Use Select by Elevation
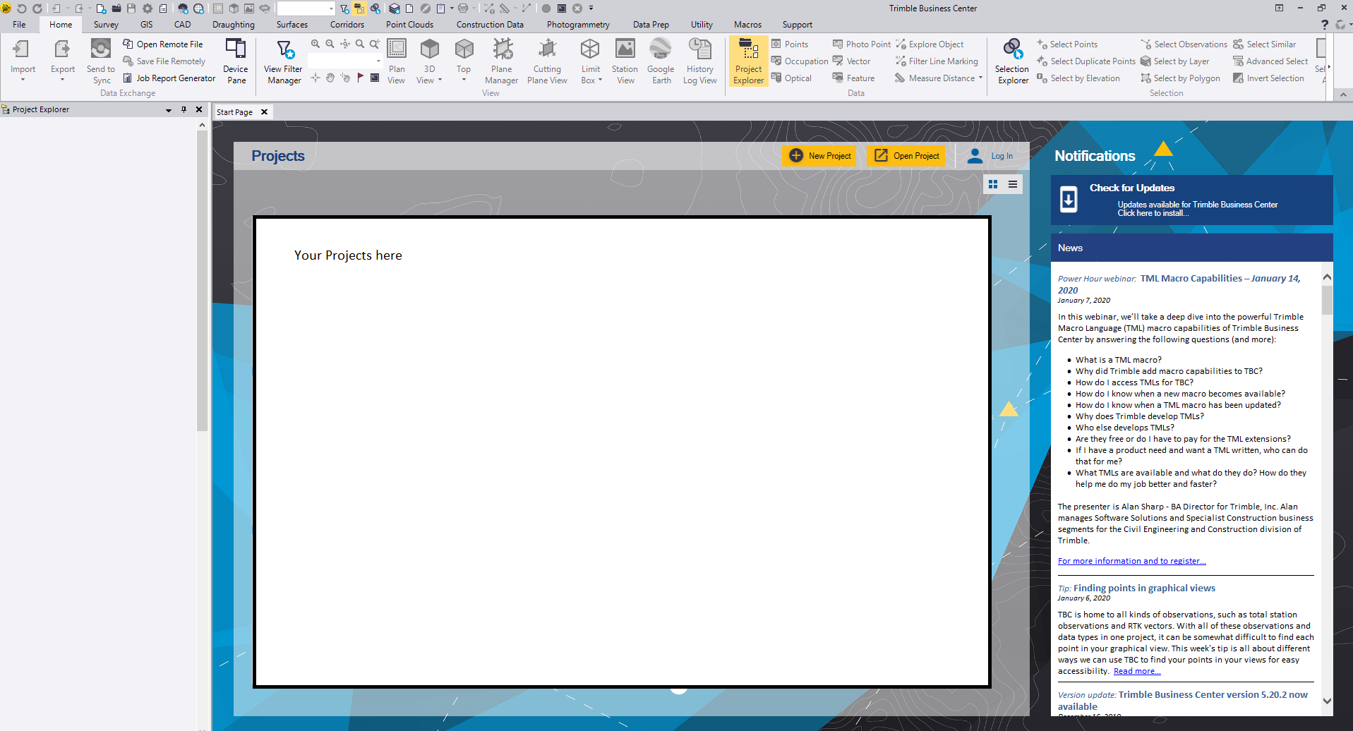 (1078, 78)
